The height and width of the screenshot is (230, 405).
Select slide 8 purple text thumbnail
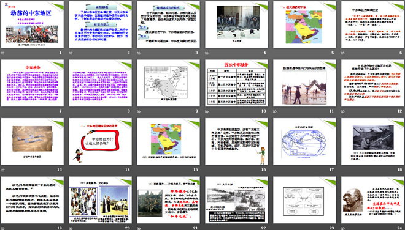point(100,83)
